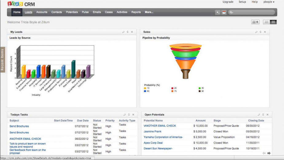Edit the My Leads panel

coord(123,32)
